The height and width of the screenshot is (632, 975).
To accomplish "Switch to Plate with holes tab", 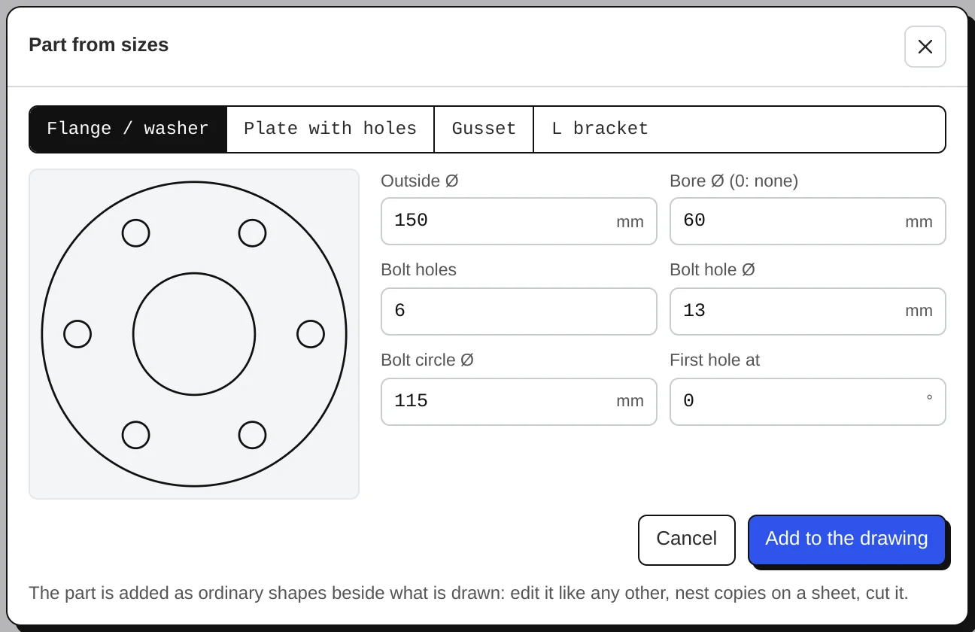I will 330,129.
